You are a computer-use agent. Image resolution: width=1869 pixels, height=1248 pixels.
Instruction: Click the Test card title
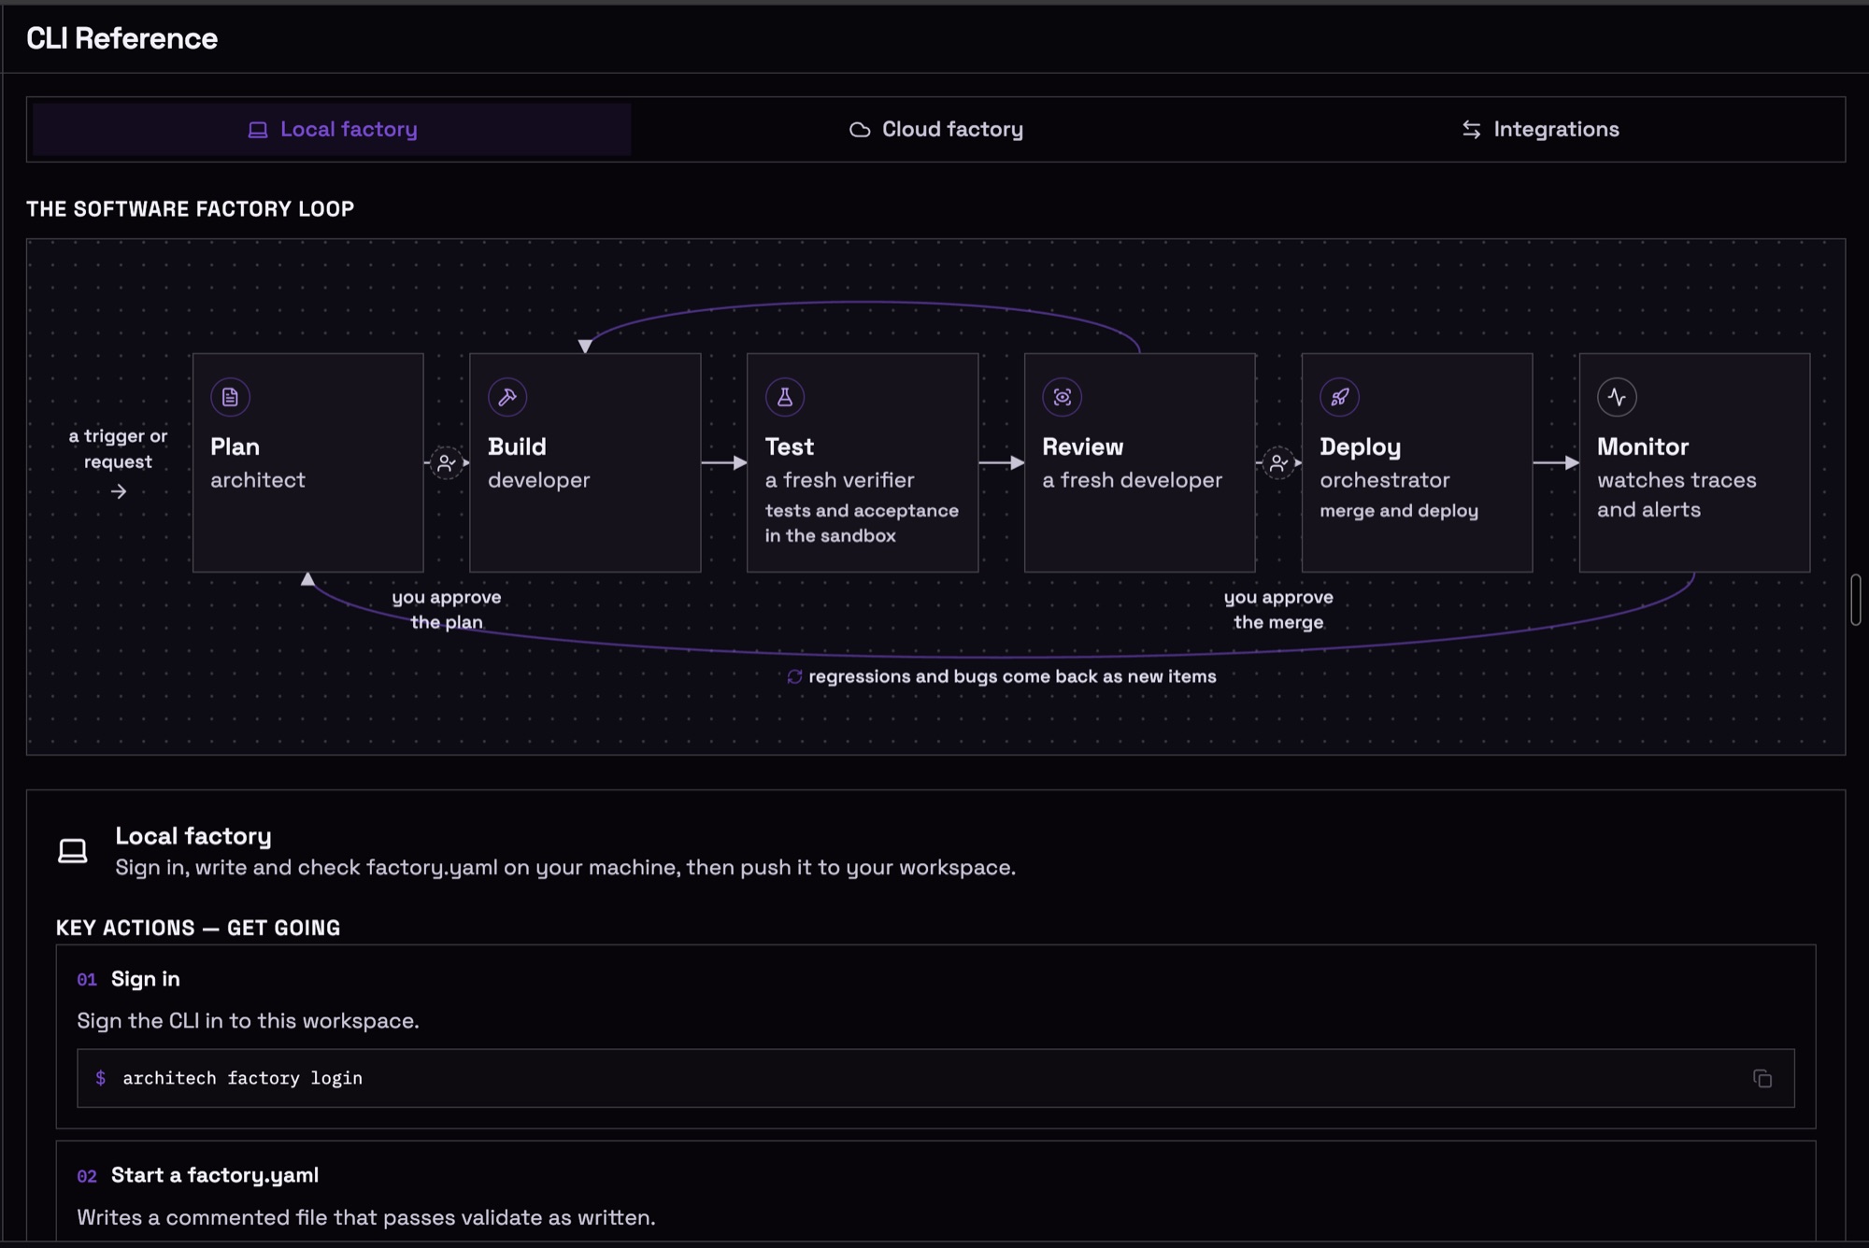tap(790, 447)
